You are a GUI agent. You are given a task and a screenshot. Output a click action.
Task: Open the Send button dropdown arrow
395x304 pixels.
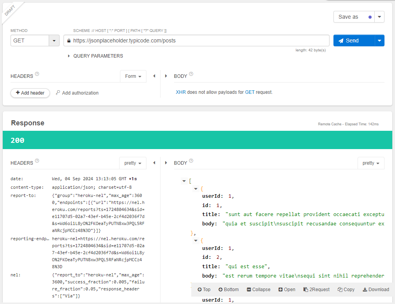pos(379,40)
